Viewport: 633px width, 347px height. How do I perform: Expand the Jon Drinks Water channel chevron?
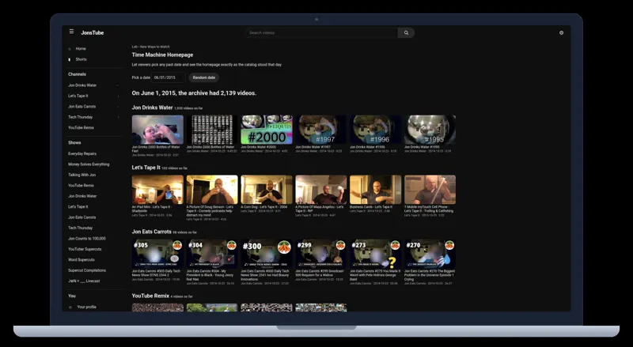(x=118, y=85)
